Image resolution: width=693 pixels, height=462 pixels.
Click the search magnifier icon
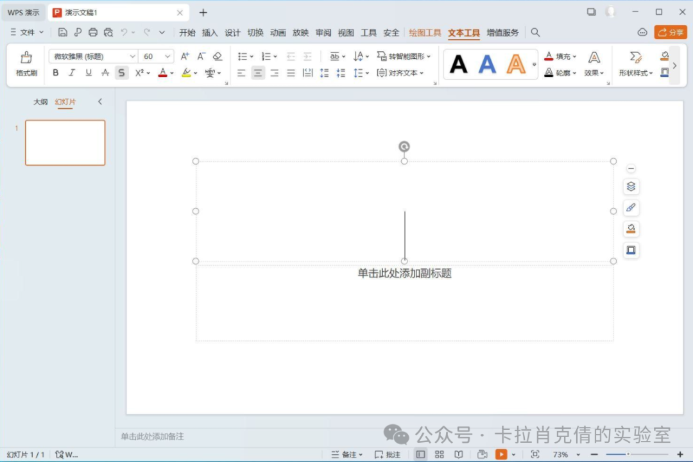535,32
